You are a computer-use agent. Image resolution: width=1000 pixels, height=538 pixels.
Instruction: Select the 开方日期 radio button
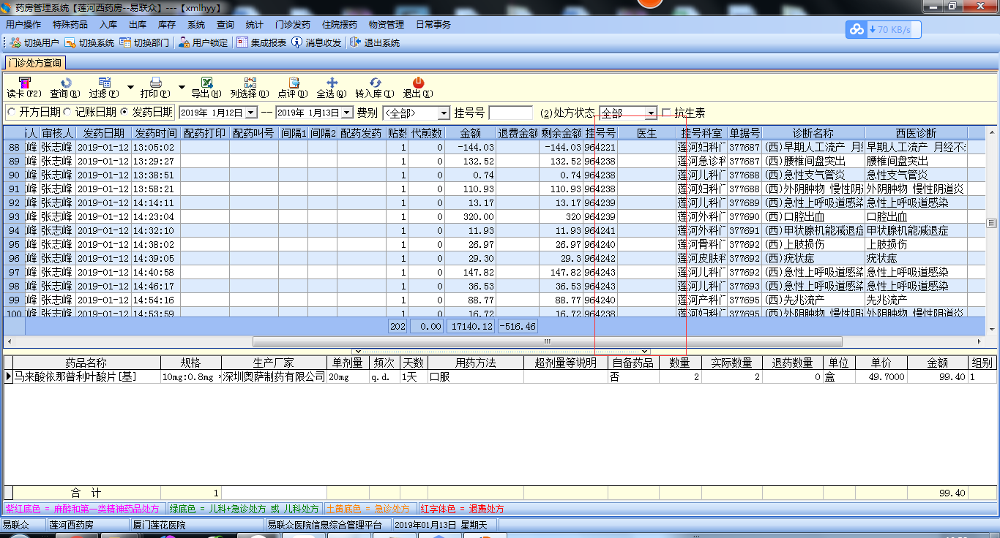click(x=12, y=113)
